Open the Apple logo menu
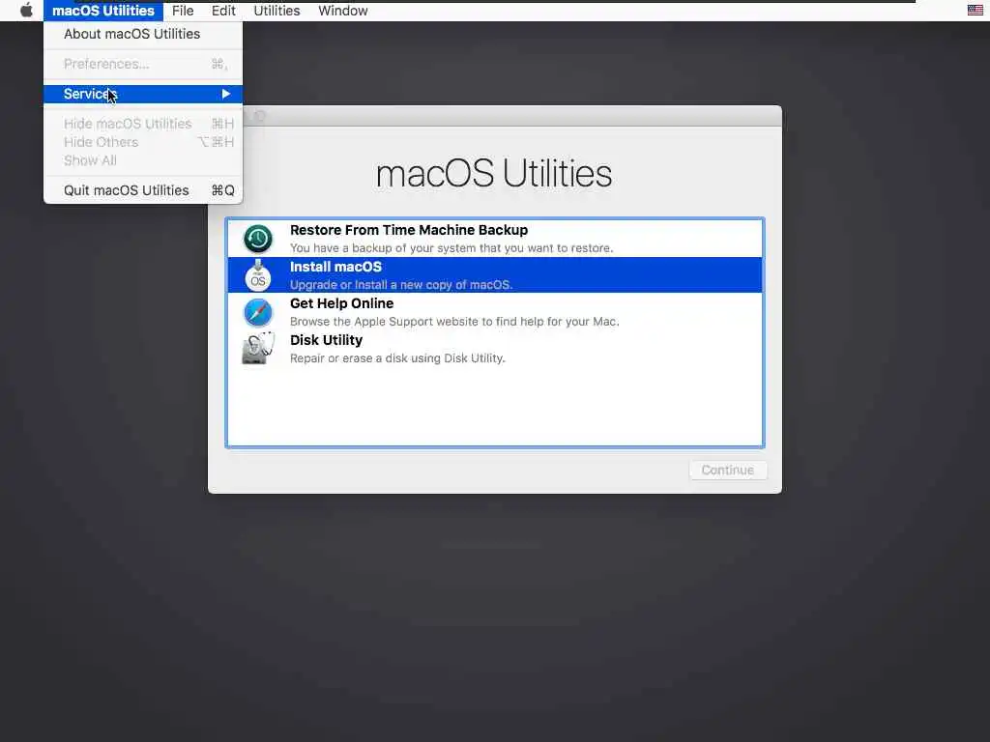990x742 pixels. [x=26, y=10]
